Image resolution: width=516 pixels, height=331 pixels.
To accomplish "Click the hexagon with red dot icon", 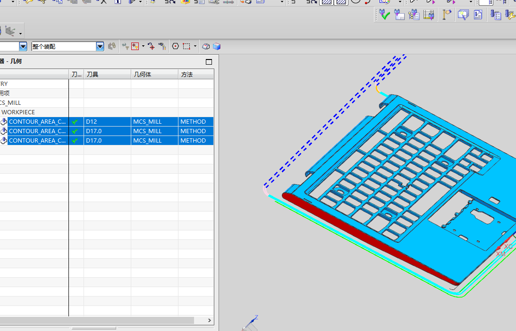I will point(176,46).
